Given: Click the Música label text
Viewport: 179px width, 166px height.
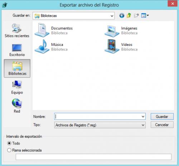Looking at the screenshot, I should [x=57, y=44].
